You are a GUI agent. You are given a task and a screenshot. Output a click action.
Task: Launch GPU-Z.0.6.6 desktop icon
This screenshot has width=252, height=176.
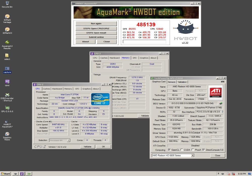click(x=7, y=109)
